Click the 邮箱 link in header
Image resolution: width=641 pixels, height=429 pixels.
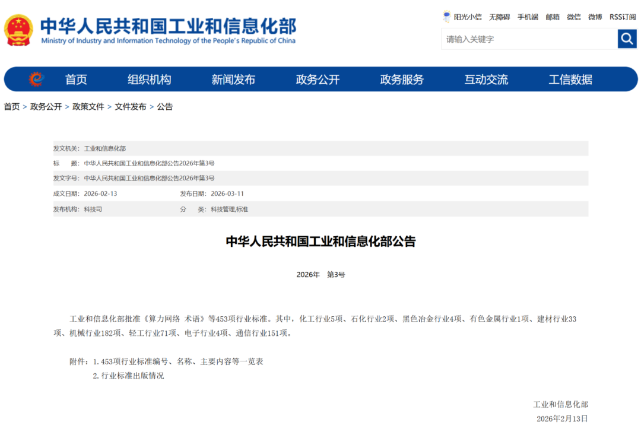point(553,17)
